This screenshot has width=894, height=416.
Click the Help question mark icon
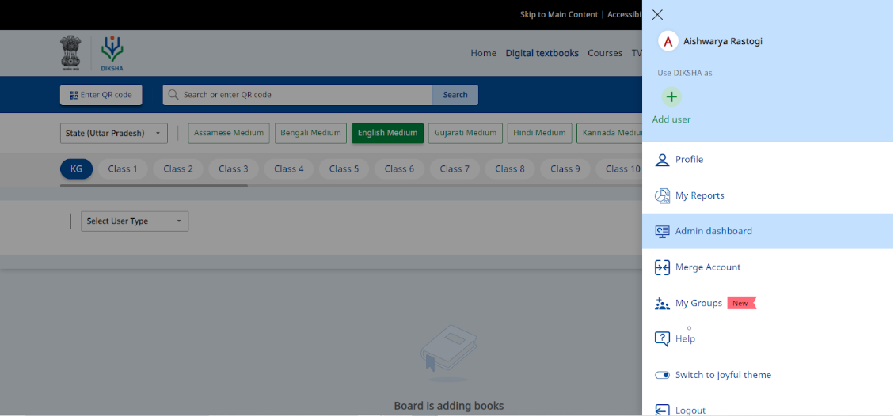pos(662,338)
